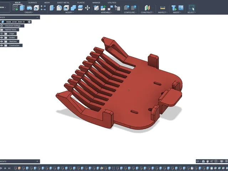Open the CONFIGURE dropdown menu

[130, 12]
